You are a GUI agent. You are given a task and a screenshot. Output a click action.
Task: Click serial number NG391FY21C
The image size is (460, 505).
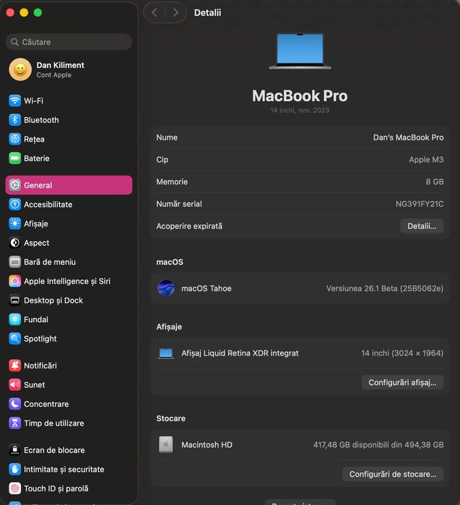click(420, 204)
